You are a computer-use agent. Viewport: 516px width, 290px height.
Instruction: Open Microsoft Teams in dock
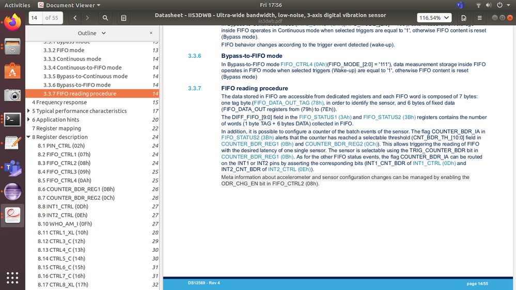click(x=12, y=168)
